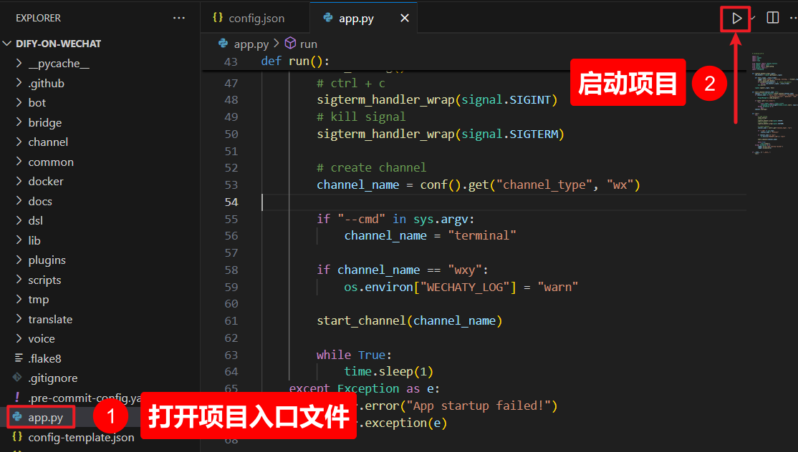Click the EXPLORER panel title

38,19
